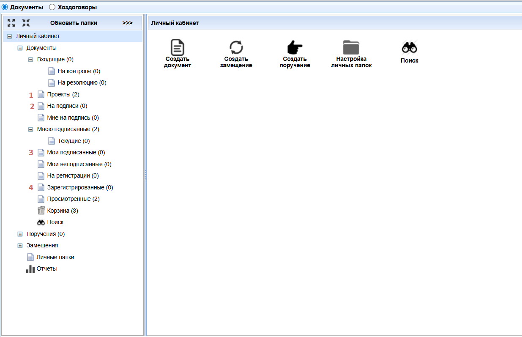
Task: Click the Создать документ icon
Action: click(x=178, y=47)
